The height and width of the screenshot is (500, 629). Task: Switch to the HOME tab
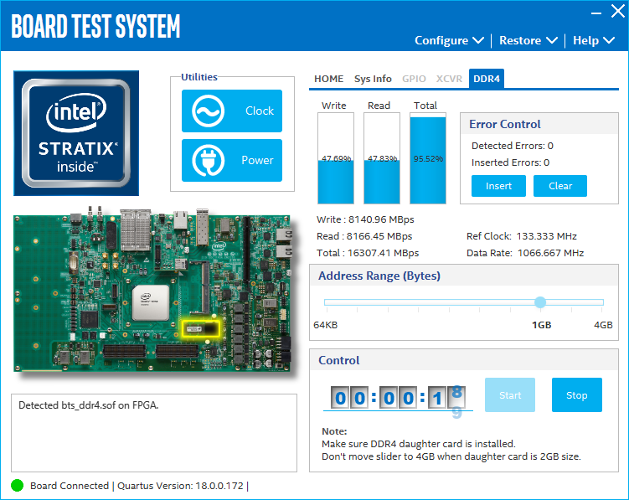(x=328, y=79)
